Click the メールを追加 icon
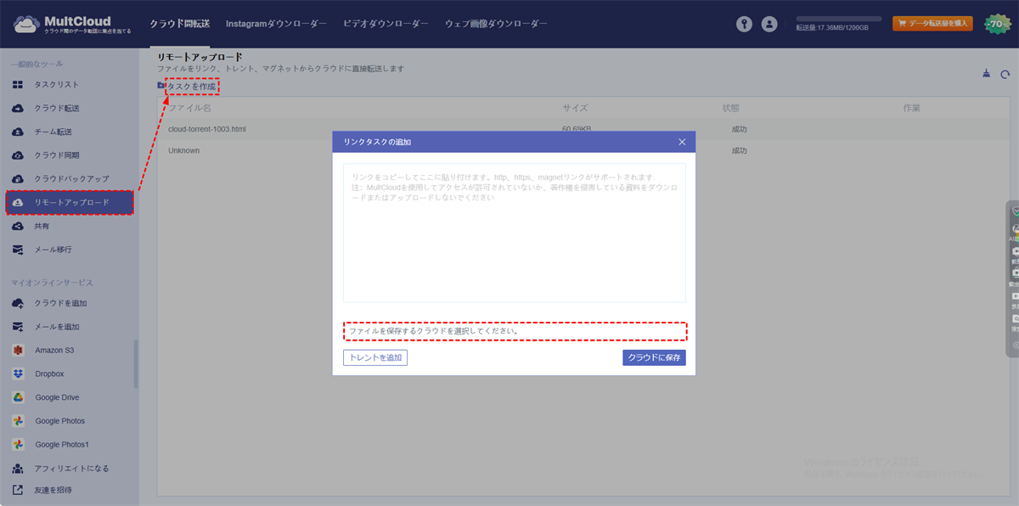The image size is (1019, 506). pyautogui.click(x=17, y=327)
